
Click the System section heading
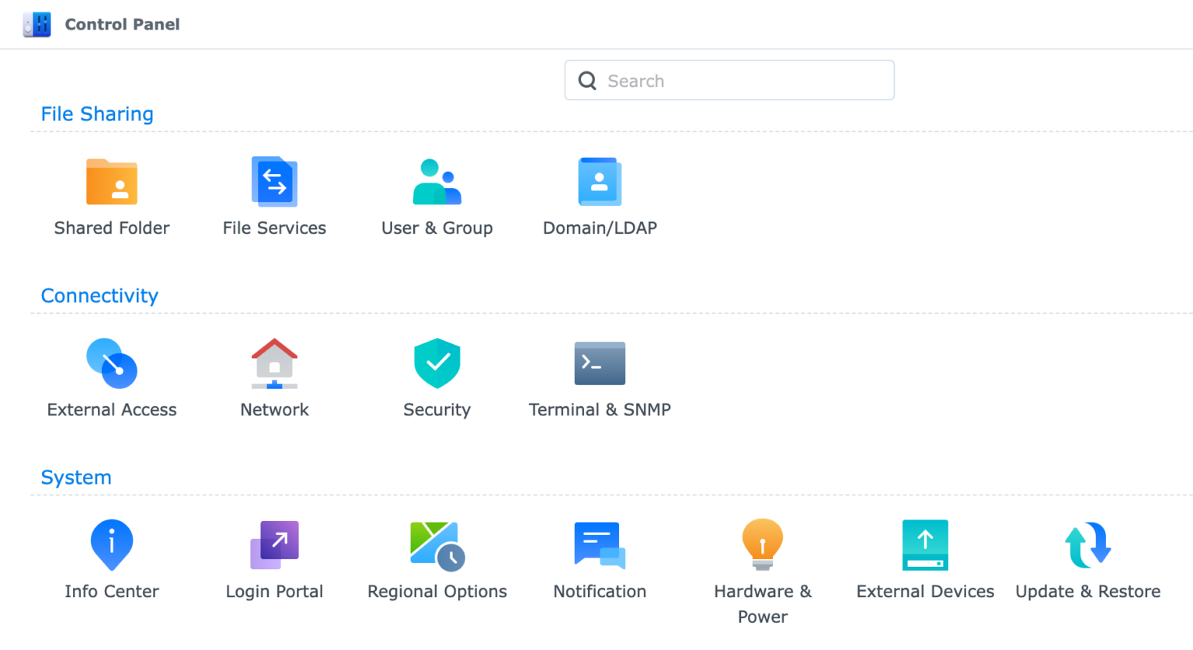click(76, 478)
